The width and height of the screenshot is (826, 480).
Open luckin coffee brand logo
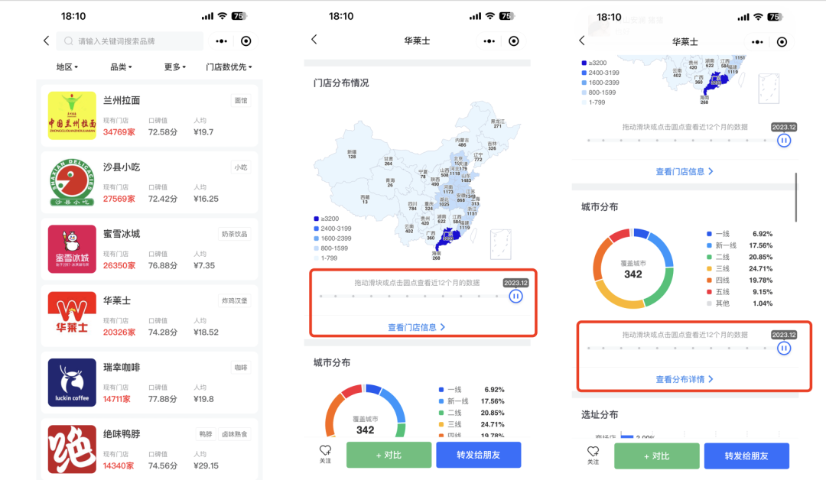72,383
